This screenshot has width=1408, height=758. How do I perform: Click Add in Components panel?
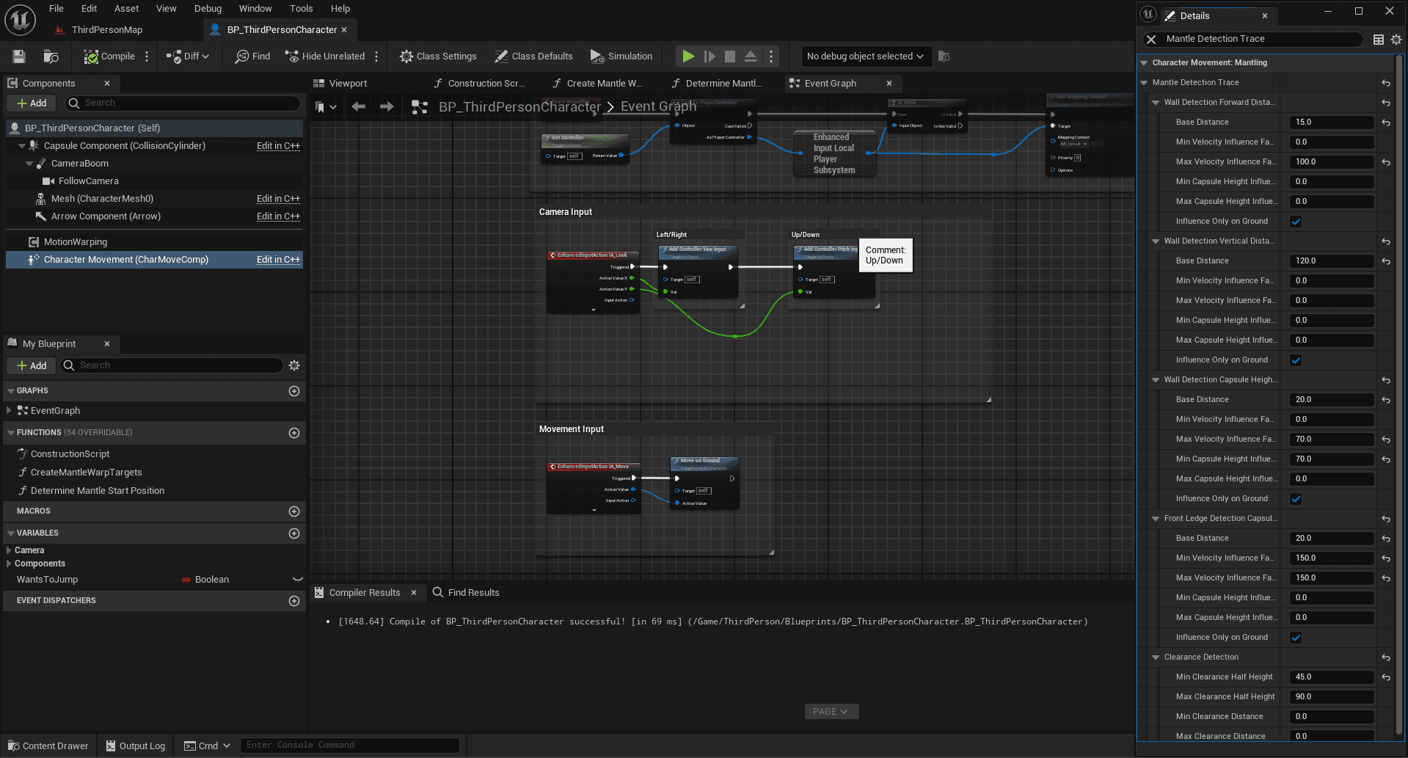pyautogui.click(x=31, y=103)
